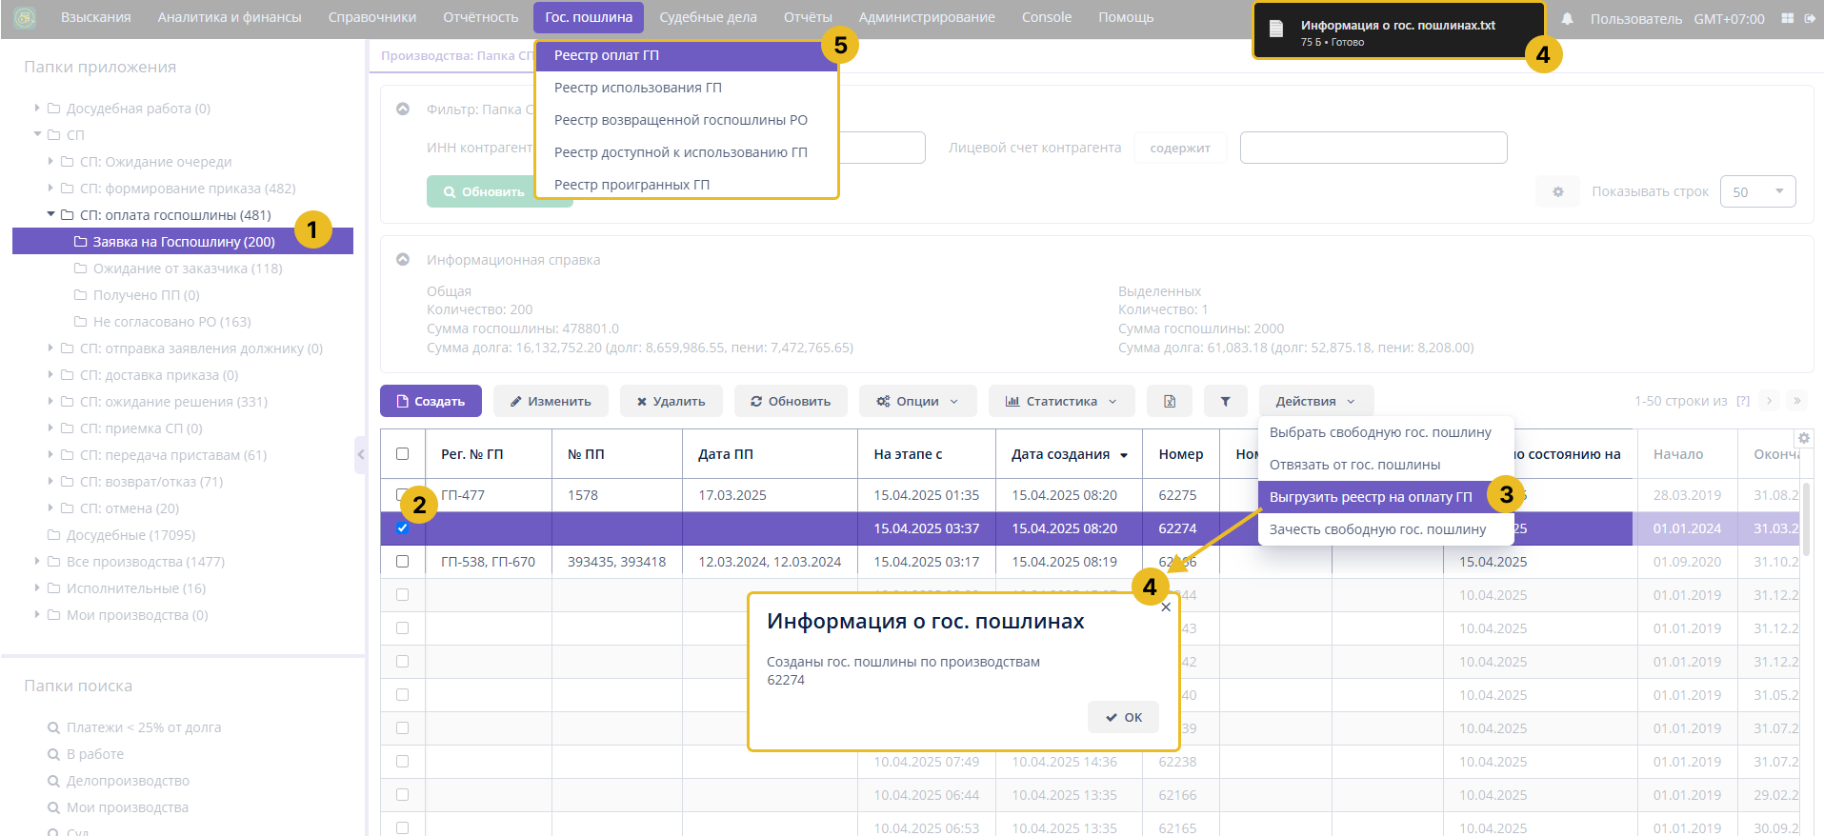Collapse the 'СП: оплата госпошлины' tree folder

click(x=51, y=215)
